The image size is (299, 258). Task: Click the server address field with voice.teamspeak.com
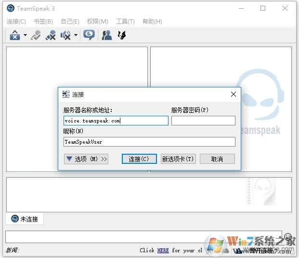click(116, 121)
